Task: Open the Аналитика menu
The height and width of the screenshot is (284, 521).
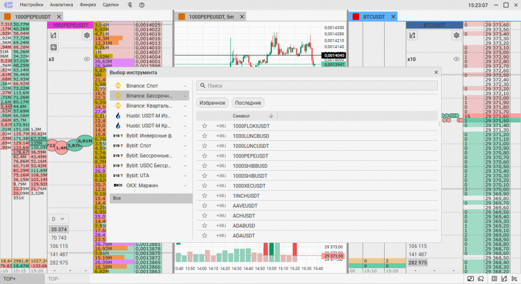Action: point(62,5)
